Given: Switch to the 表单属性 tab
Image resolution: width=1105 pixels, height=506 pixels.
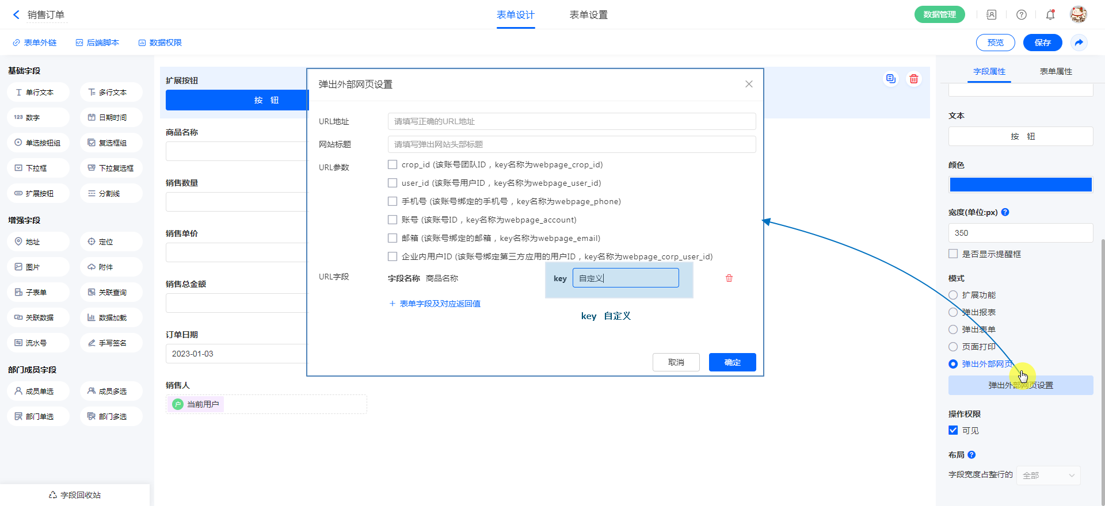Looking at the screenshot, I should point(1056,71).
